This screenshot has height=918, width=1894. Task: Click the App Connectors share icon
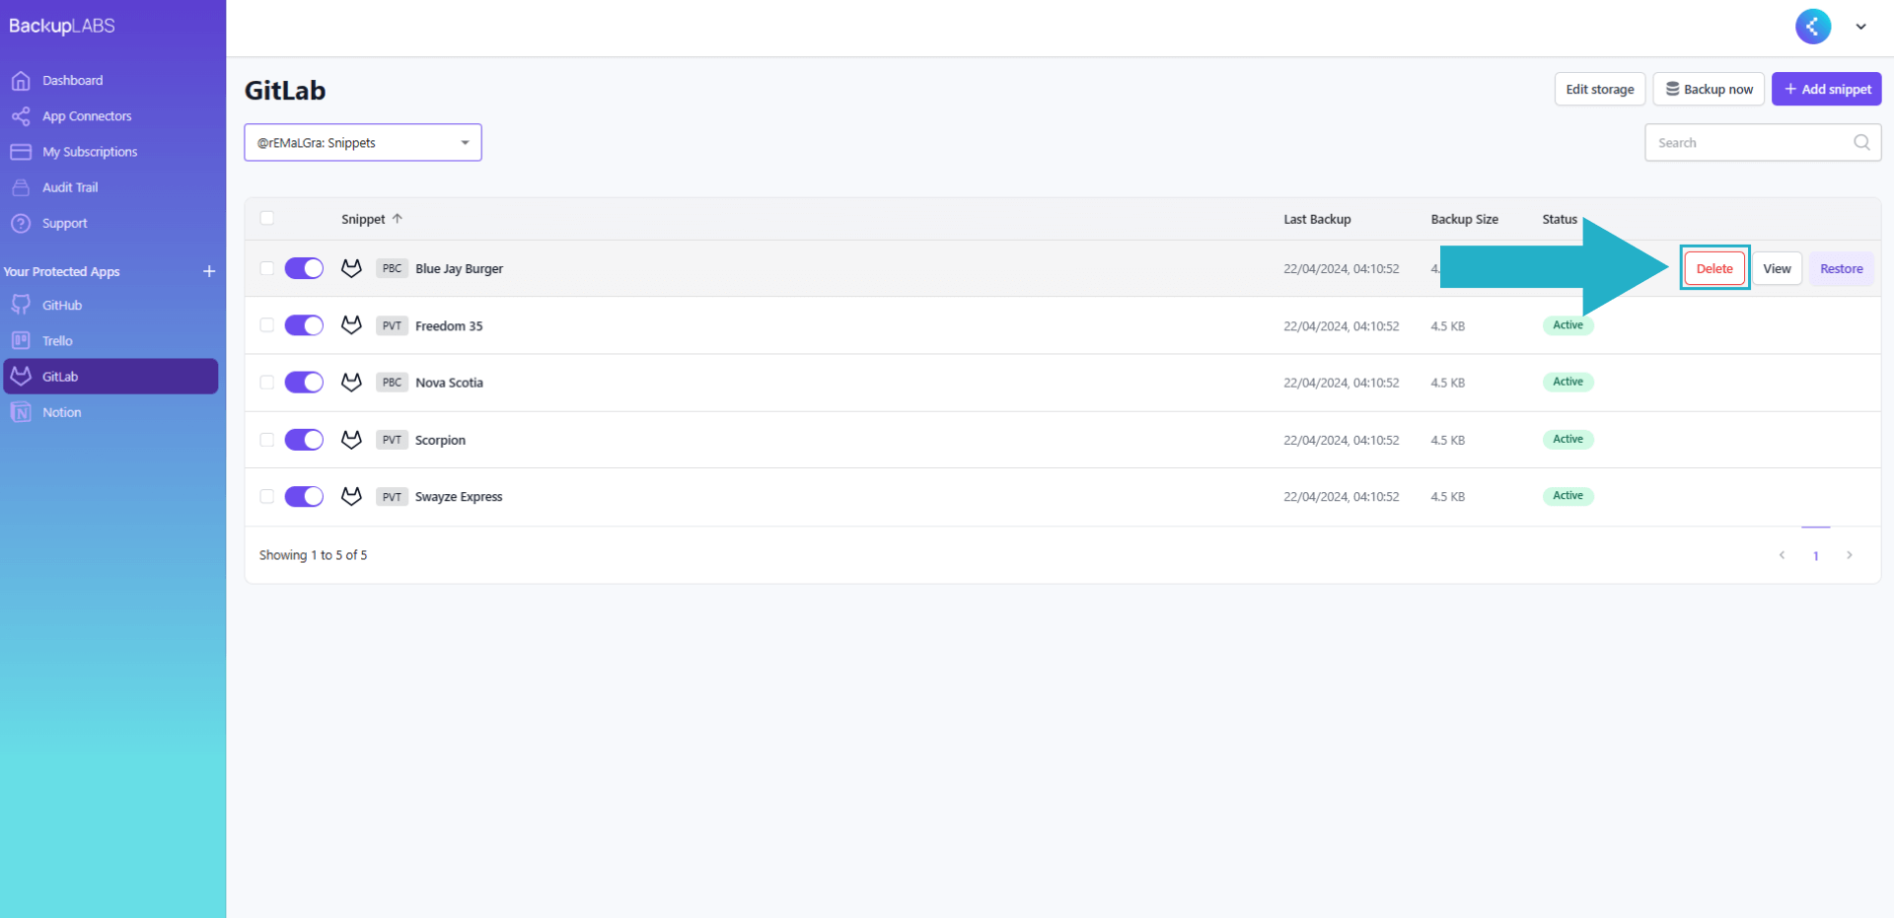(x=21, y=116)
